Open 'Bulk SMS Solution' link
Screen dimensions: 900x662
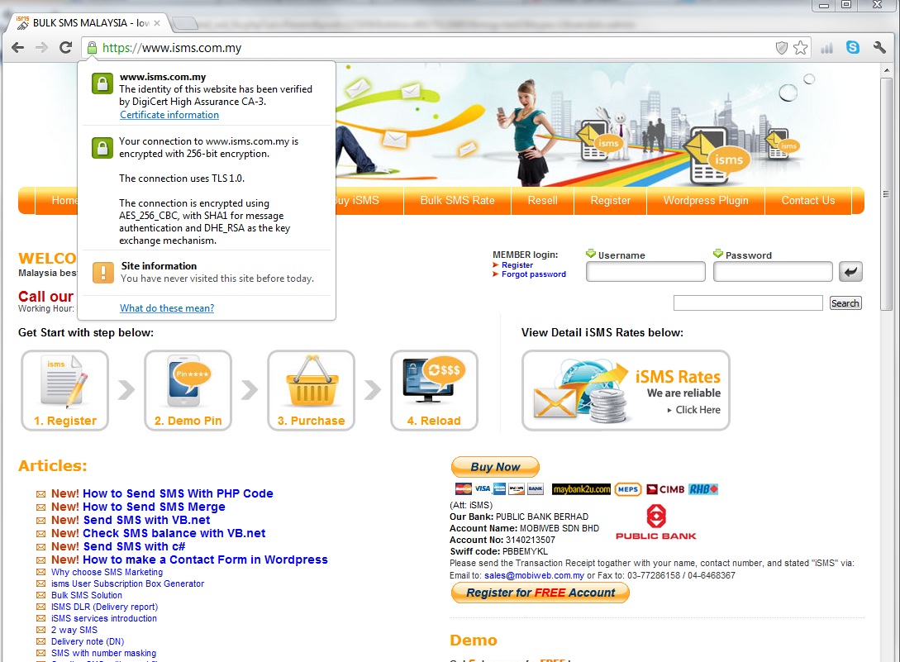(87, 595)
